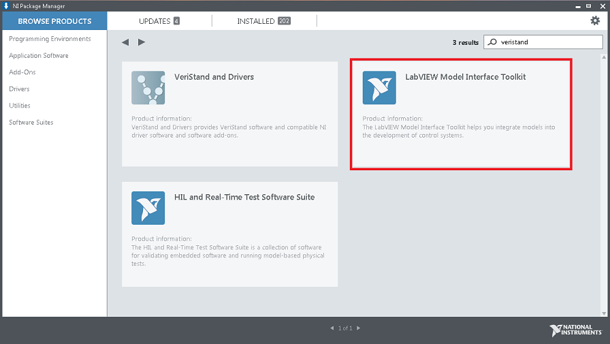Open LabVIEW Model Interface Toolkit title
Screen dimensions: 610x344
[x=465, y=77]
